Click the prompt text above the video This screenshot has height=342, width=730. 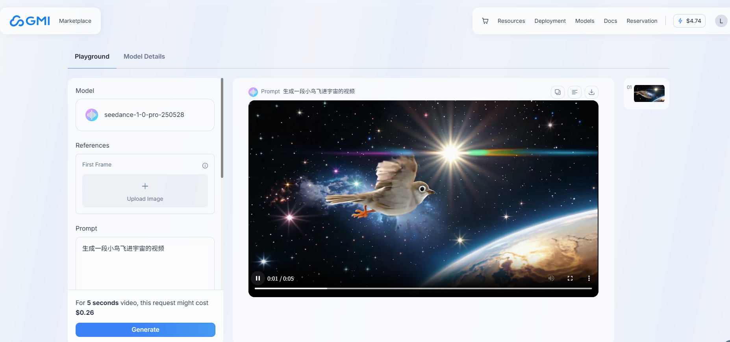(x=319, y=91)
